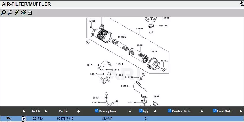Image resolution: width=244 pixels, height=122 pixels.
Task: Toggle the Qty column checkbox
Action: 141,111
